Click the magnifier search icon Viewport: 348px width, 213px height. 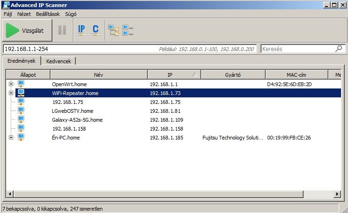coord(339,48)
